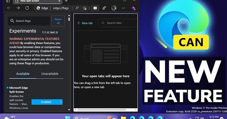The height and width of the screenshot is (119, 227).
Task: Click the flags page scrollbar down arrow
Action: 69,110
